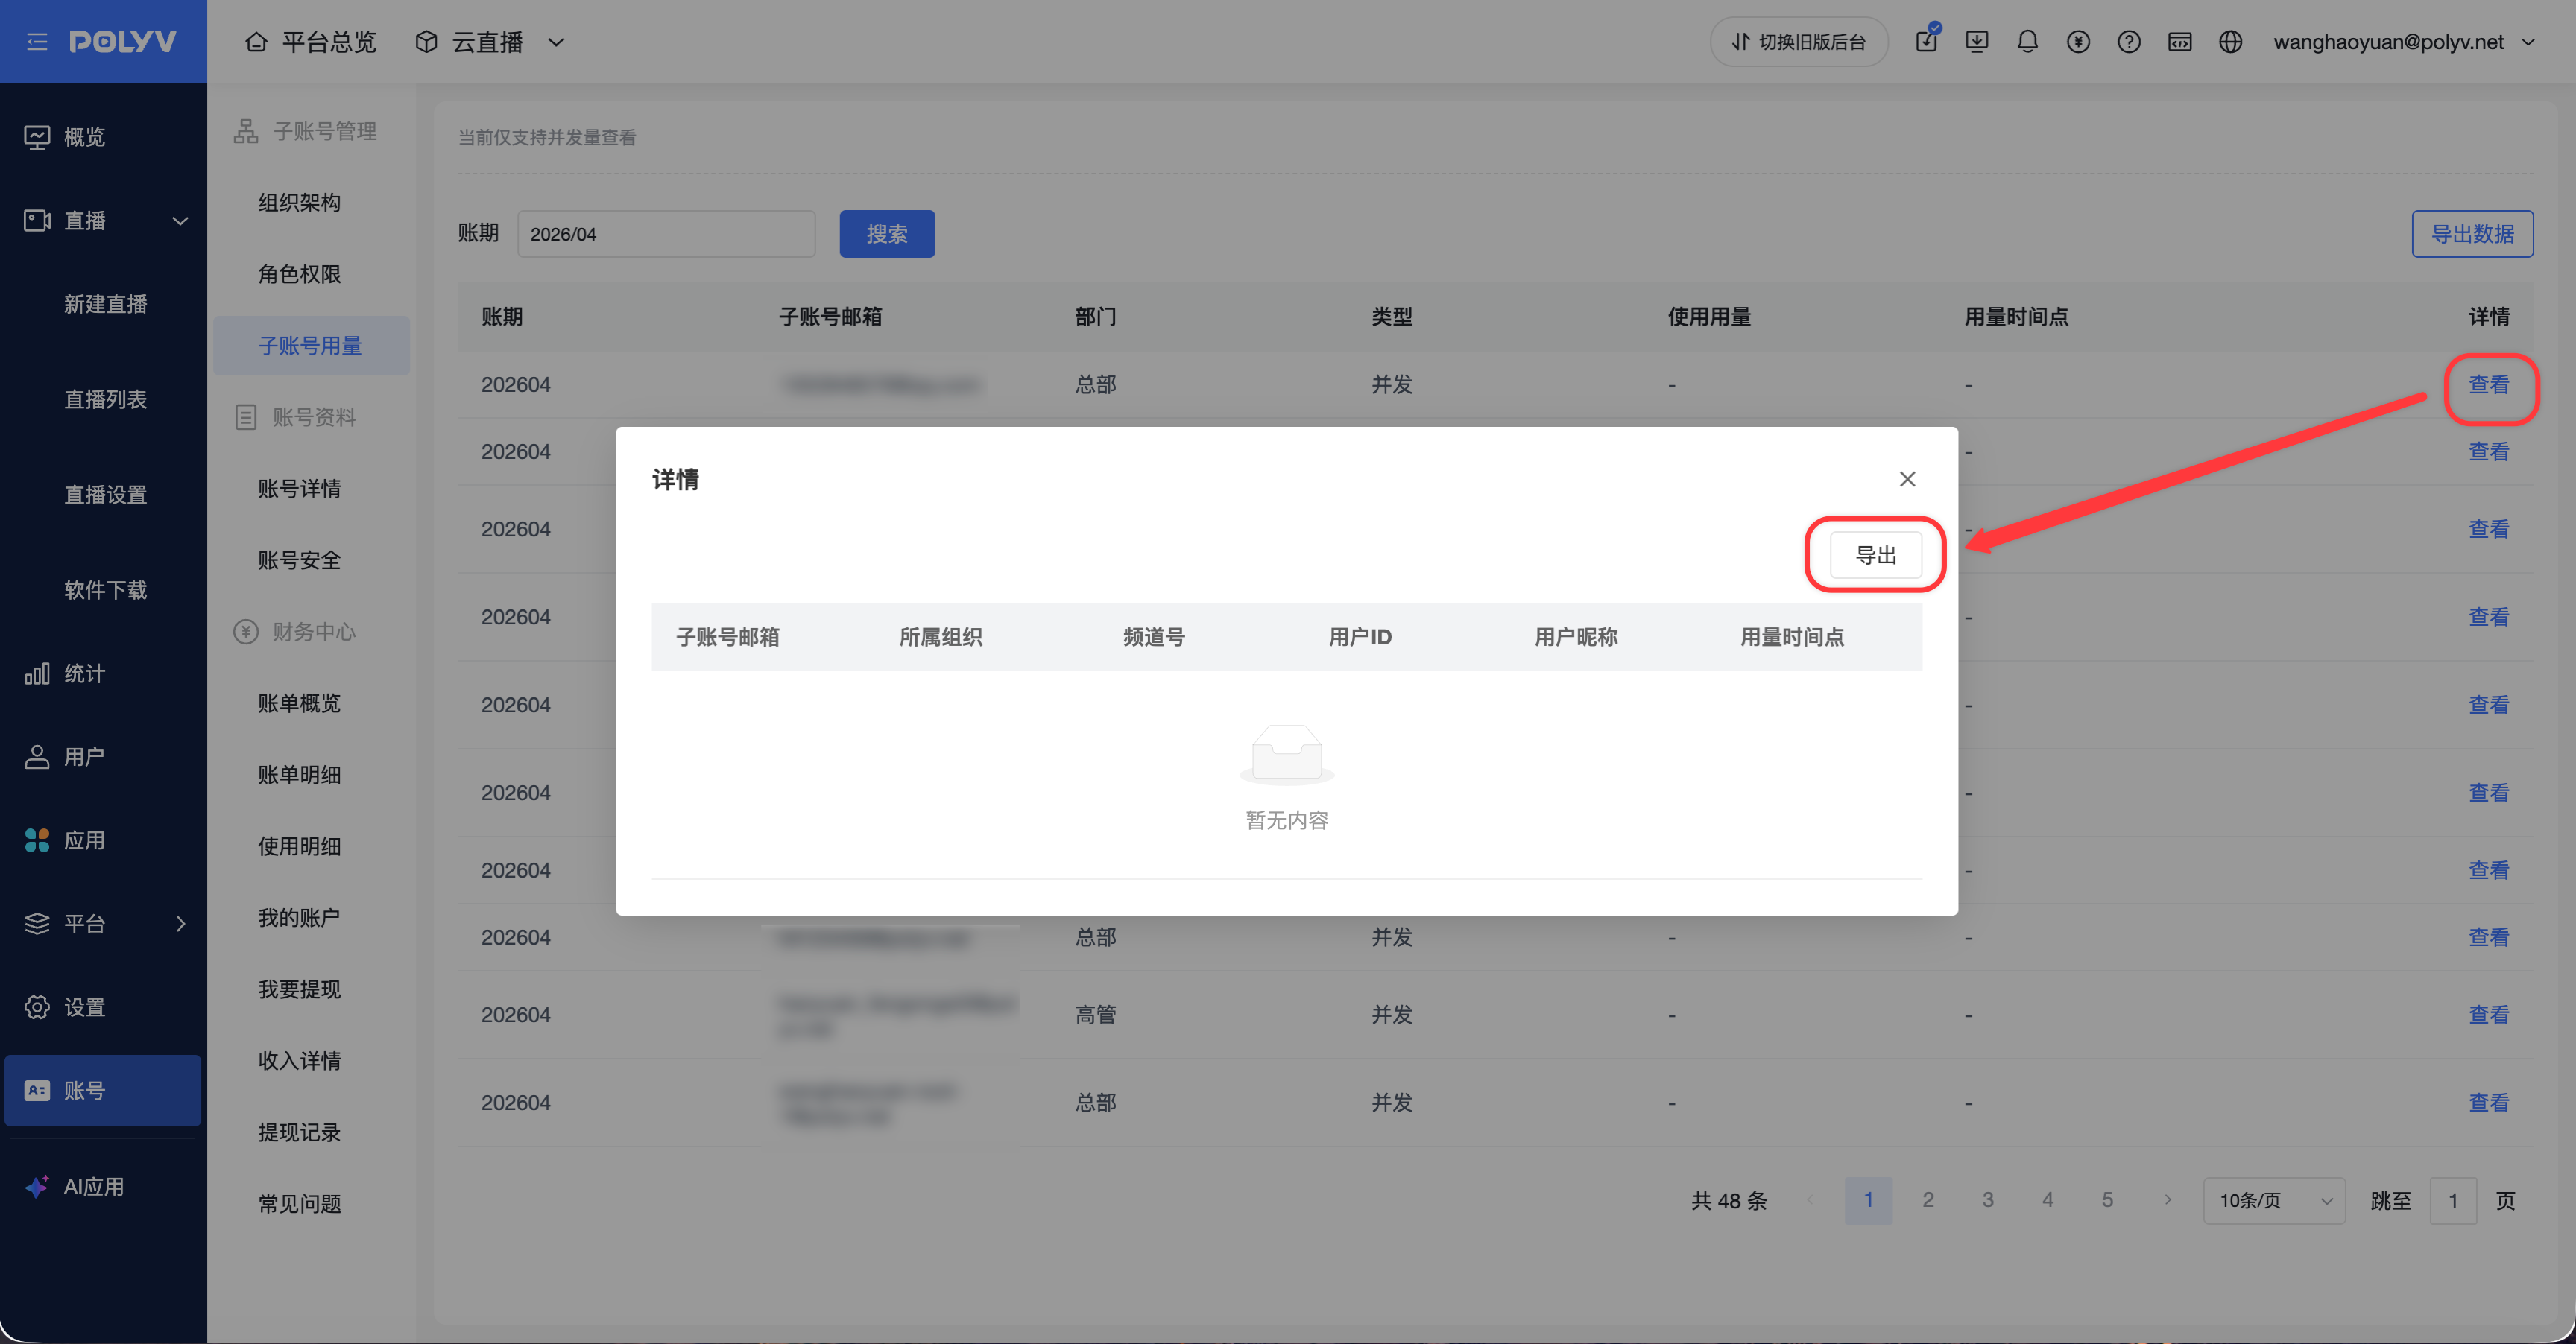Click the 子账号管理 org chart icon
This screenshot has width=2576, height=1344.
[246, 132]
